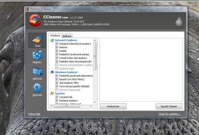Select the Windows Explorer heading
199x135 pixels.
66,72
